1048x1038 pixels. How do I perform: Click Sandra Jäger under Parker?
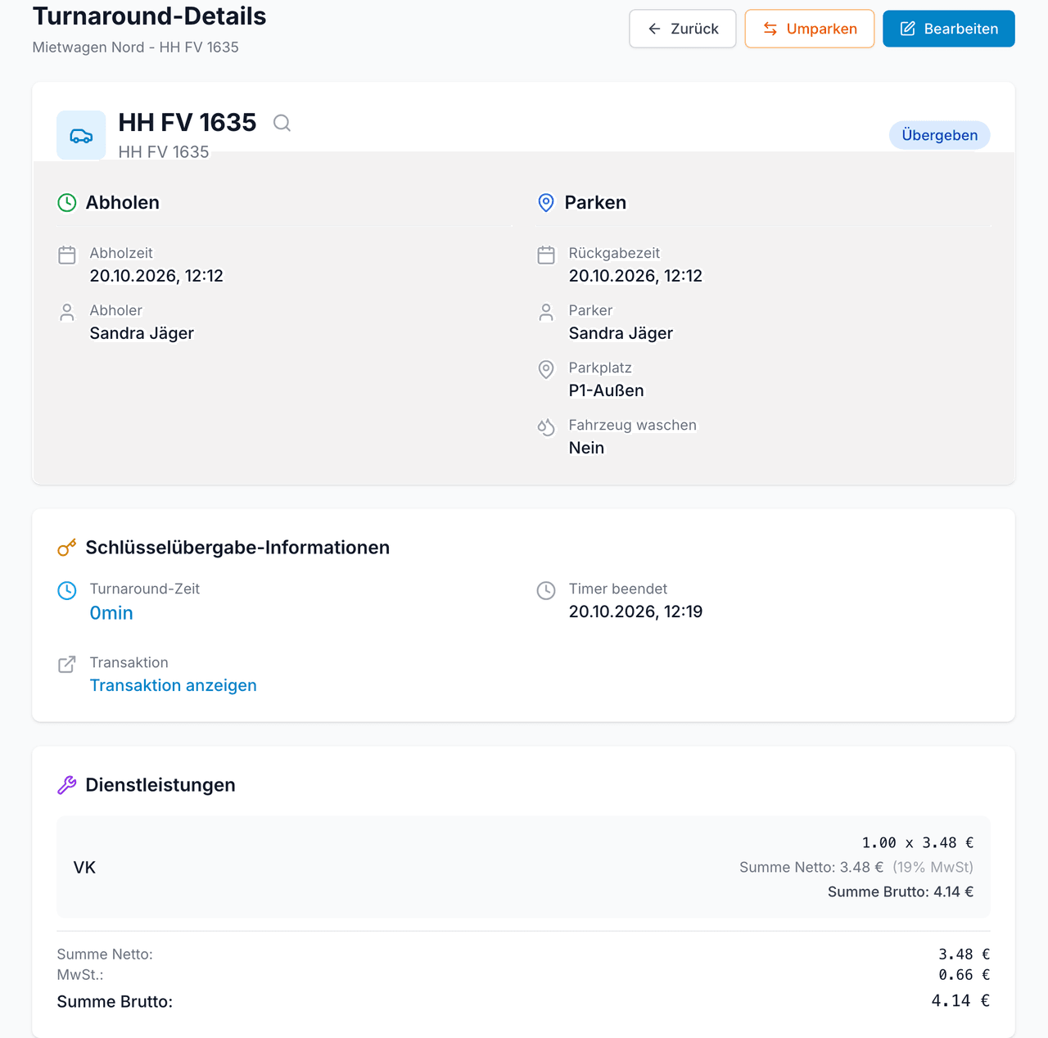coord(621,333)
